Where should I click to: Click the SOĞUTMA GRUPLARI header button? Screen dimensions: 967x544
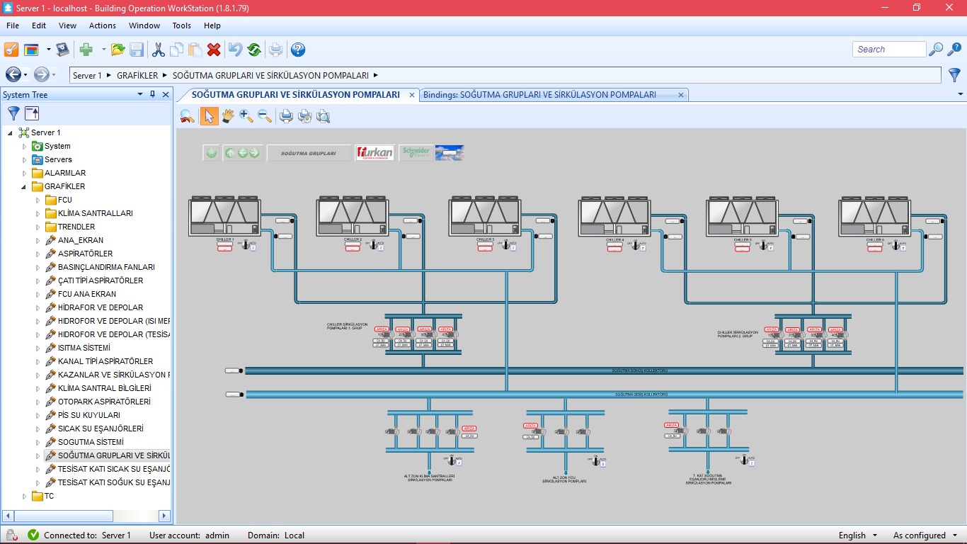coord(309,153)
